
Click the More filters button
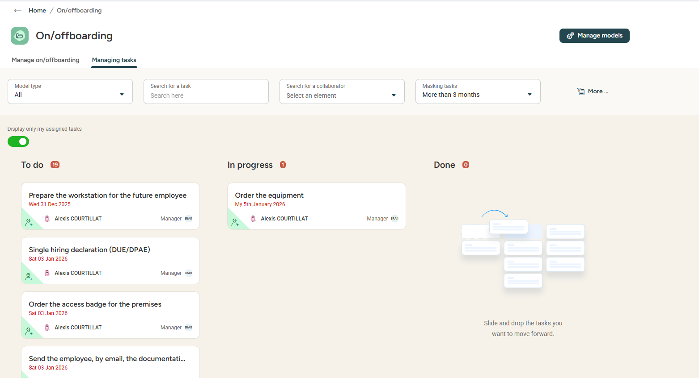pyautogui.click(x=593, y=91)
